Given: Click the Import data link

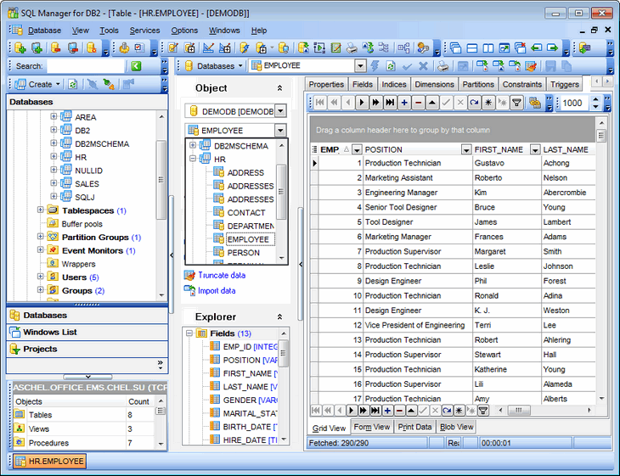Looking at the screenshot, I should coord(217,290).
